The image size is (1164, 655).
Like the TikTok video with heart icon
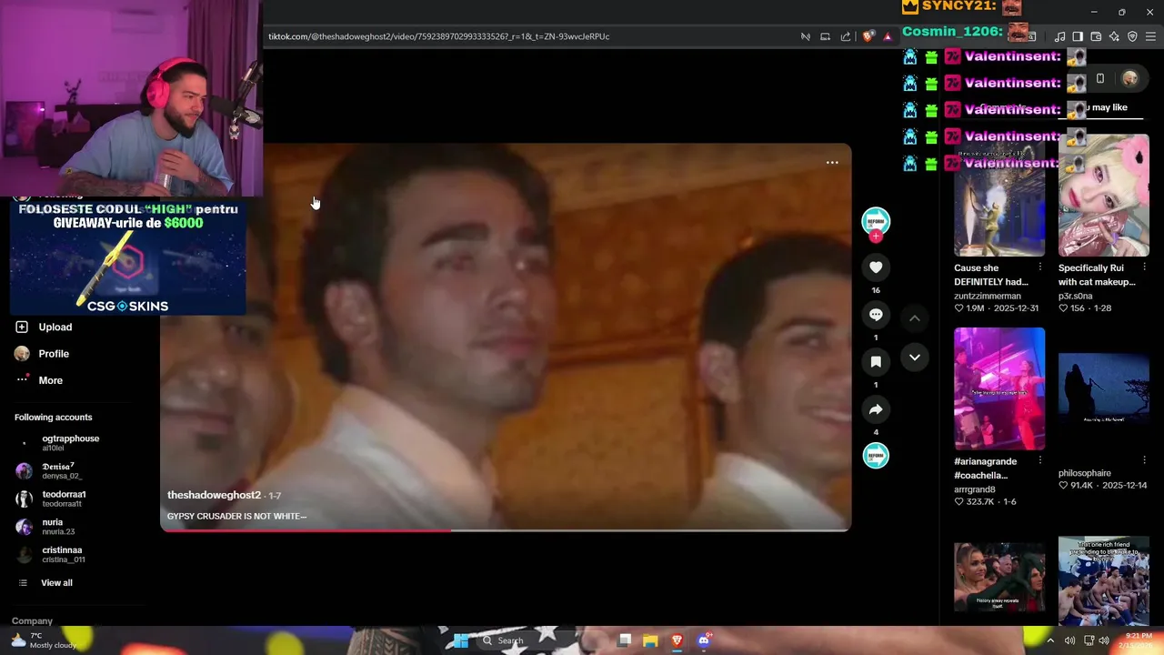point(876,267)
